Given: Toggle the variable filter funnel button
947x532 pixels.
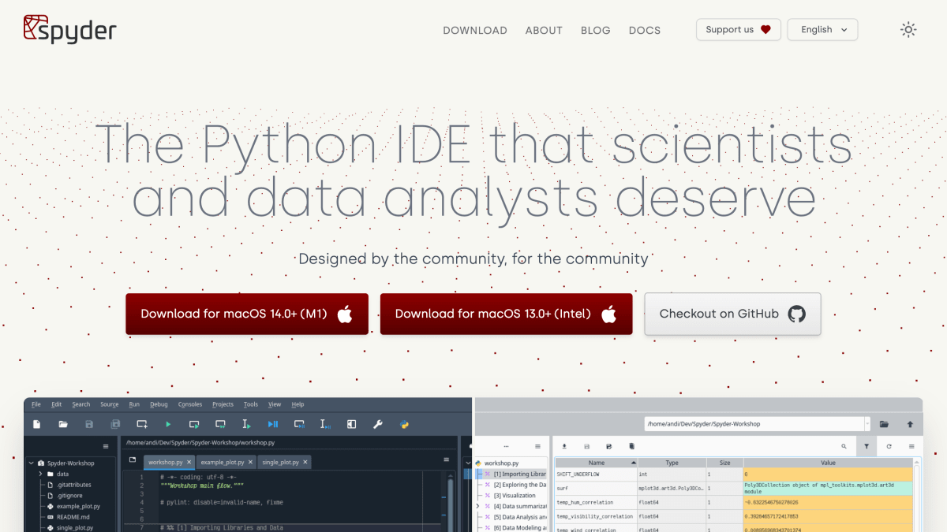Looking at the screenshot, I should click(x=867, y=446).
